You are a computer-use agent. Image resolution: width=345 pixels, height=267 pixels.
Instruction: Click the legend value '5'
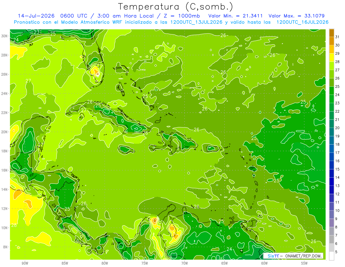336,252
